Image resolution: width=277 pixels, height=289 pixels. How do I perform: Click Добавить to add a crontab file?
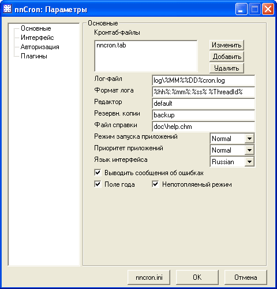(227, 57)
